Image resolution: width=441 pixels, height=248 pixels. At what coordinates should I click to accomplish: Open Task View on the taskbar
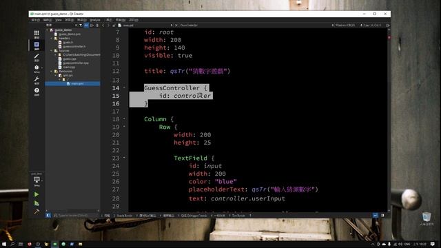[x=21, y=244]
